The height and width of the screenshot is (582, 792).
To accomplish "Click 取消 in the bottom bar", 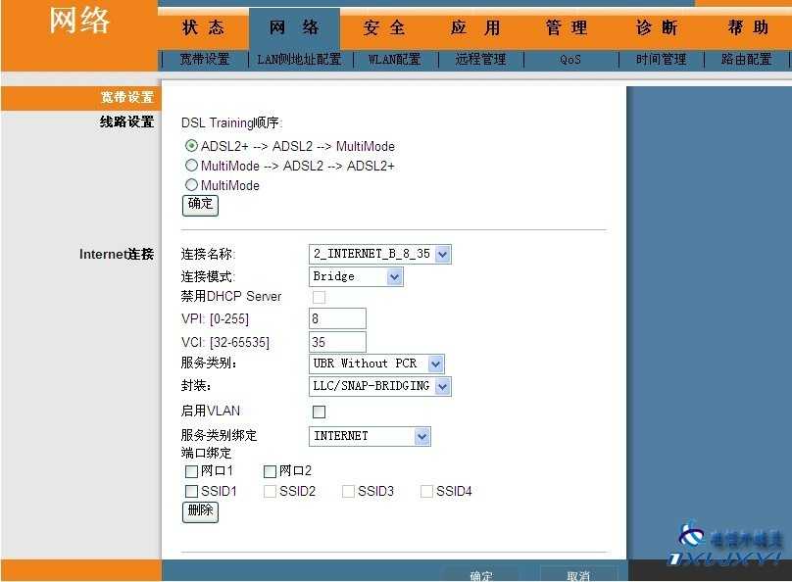I will point(578,575).
